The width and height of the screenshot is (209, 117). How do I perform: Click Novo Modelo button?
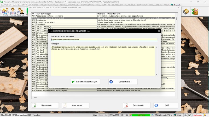[x=45, y=105]
